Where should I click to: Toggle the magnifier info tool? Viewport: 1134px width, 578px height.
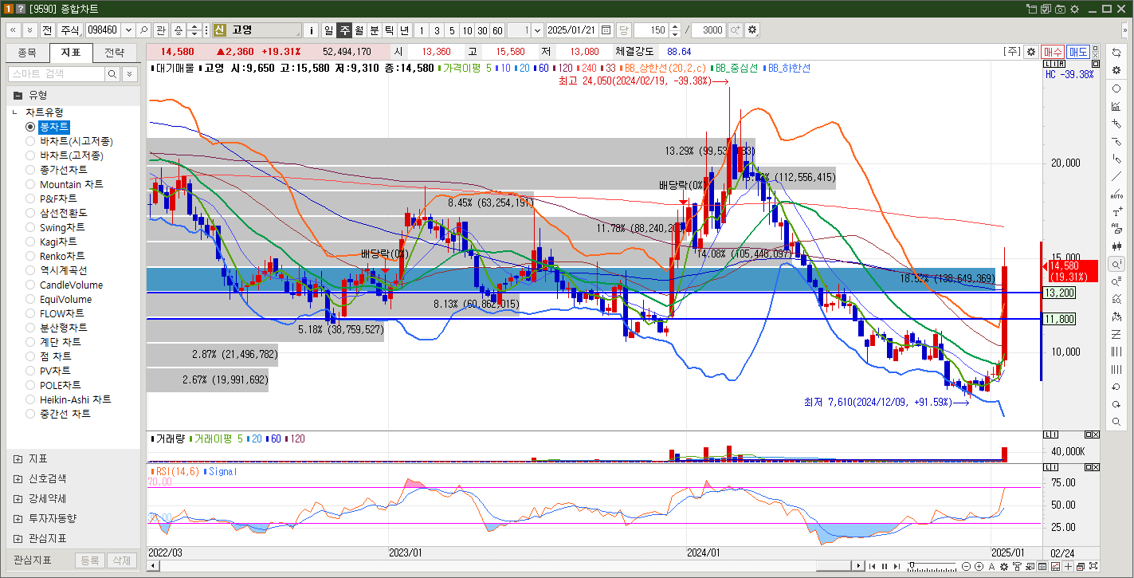coord(1116,264)
